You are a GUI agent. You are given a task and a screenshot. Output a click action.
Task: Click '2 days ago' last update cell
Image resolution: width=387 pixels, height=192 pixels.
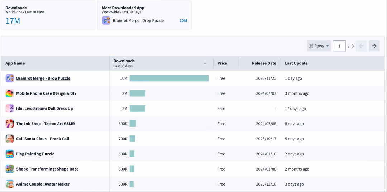click(x=294, y=154)
